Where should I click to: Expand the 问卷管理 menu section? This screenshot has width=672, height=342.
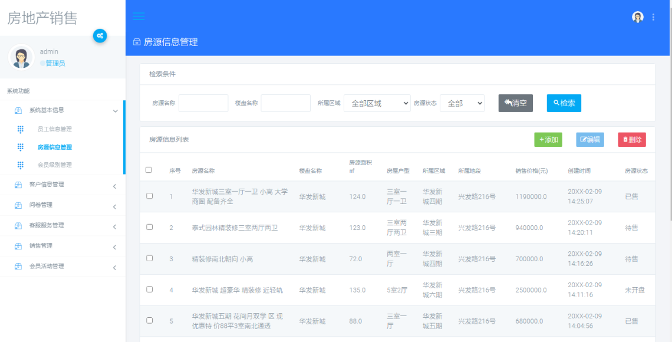pos(59,205)
